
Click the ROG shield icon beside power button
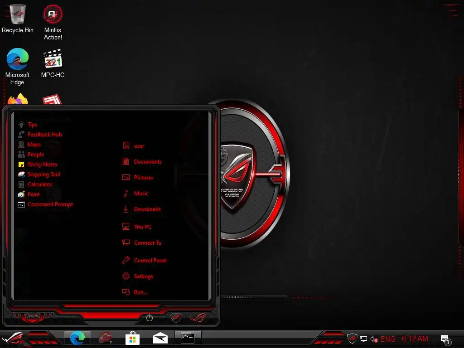pyautogui.click(x=176, y=318)
